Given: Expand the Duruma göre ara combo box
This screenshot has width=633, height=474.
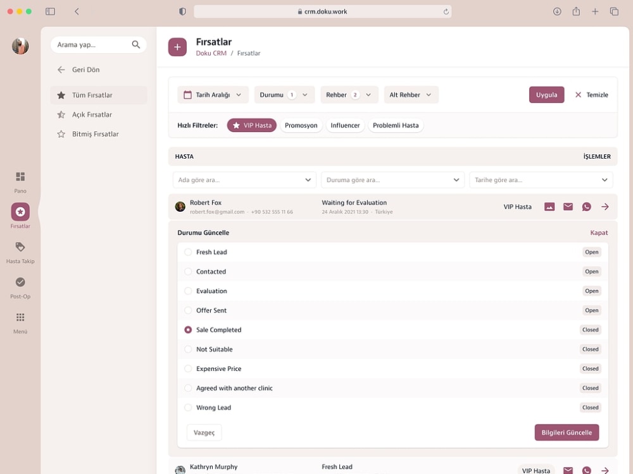Looking at the screenshot, I should point(392,179).
